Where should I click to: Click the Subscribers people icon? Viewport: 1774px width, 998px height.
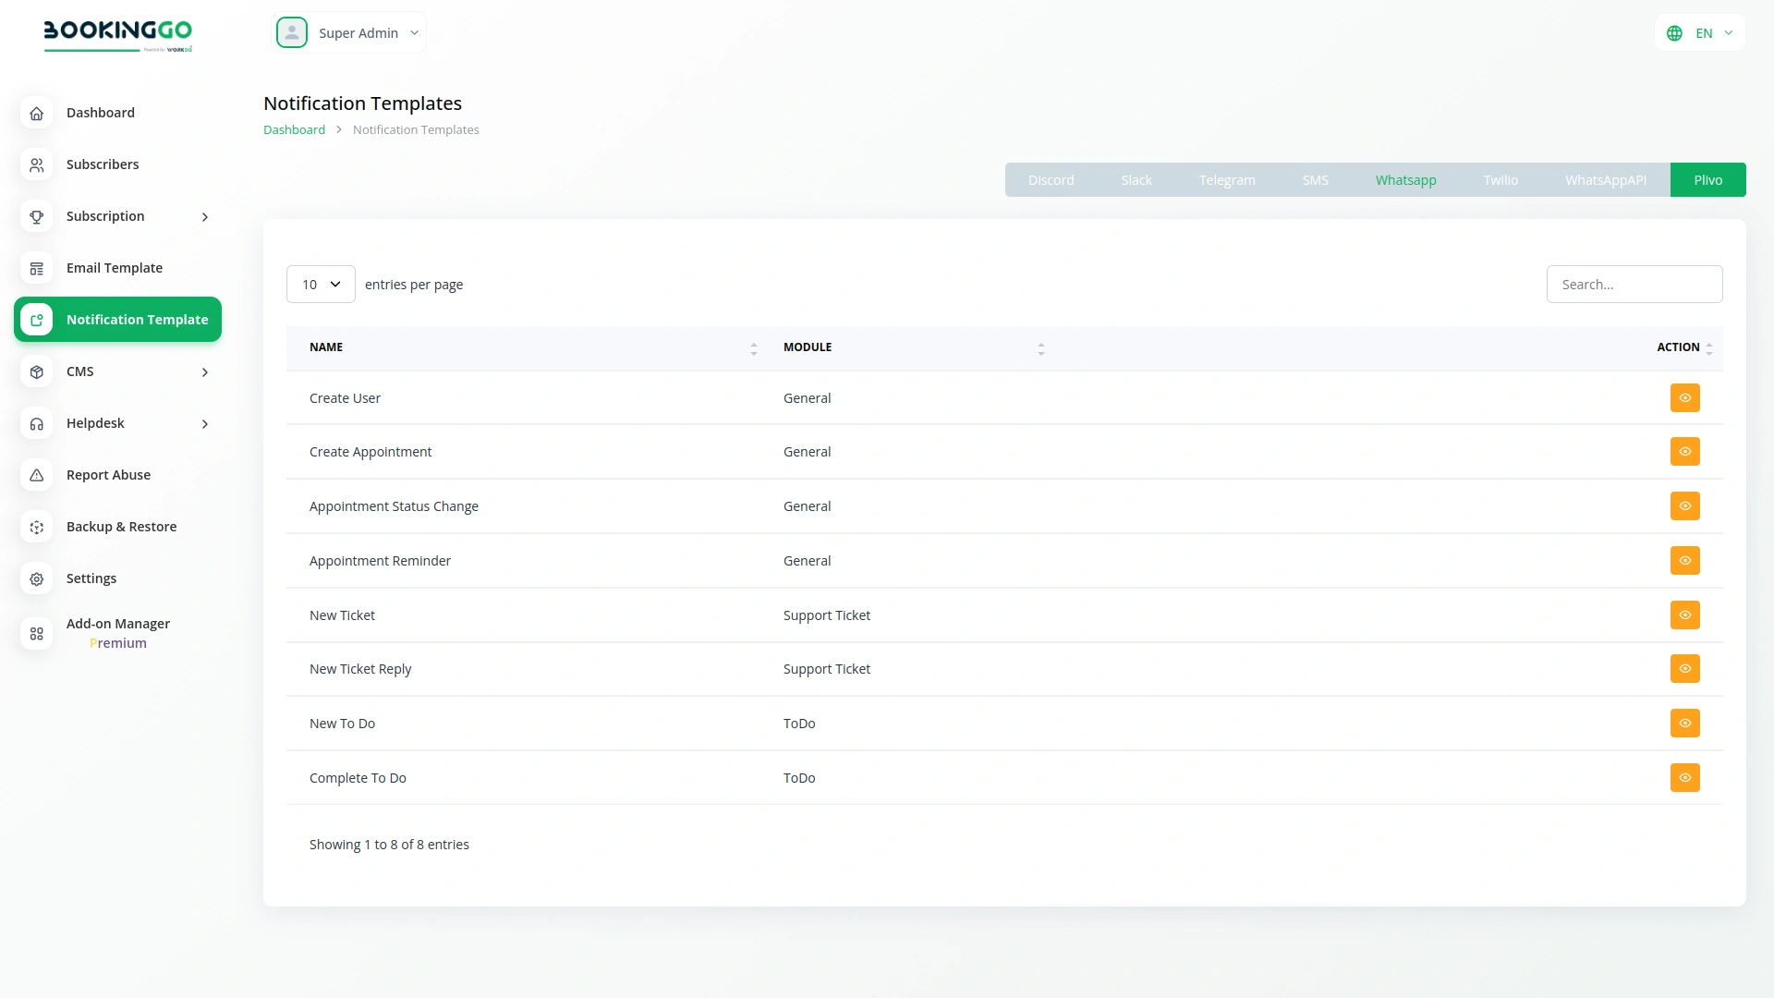[36, 164]
